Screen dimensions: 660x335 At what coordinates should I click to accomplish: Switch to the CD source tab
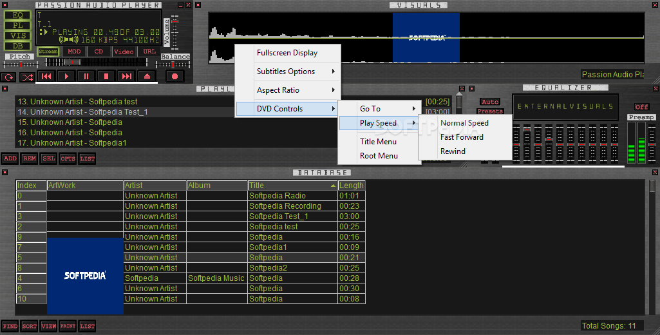tap(99, 52)
